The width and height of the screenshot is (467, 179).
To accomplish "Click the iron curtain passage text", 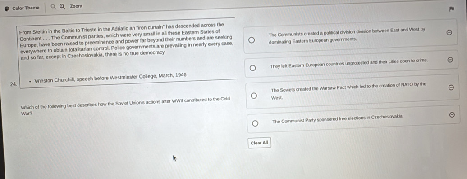I will click(x=125, y=41).
